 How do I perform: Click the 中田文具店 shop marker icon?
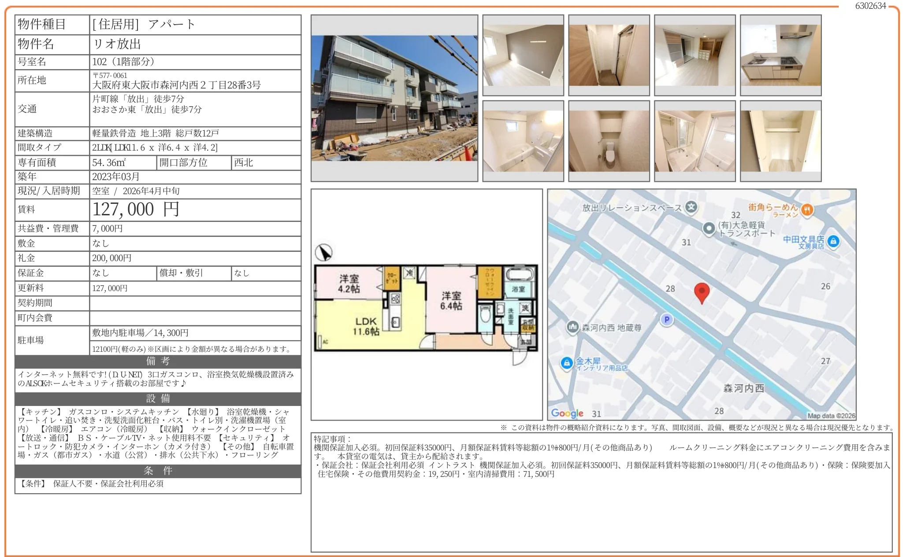(x=833, y=241)
